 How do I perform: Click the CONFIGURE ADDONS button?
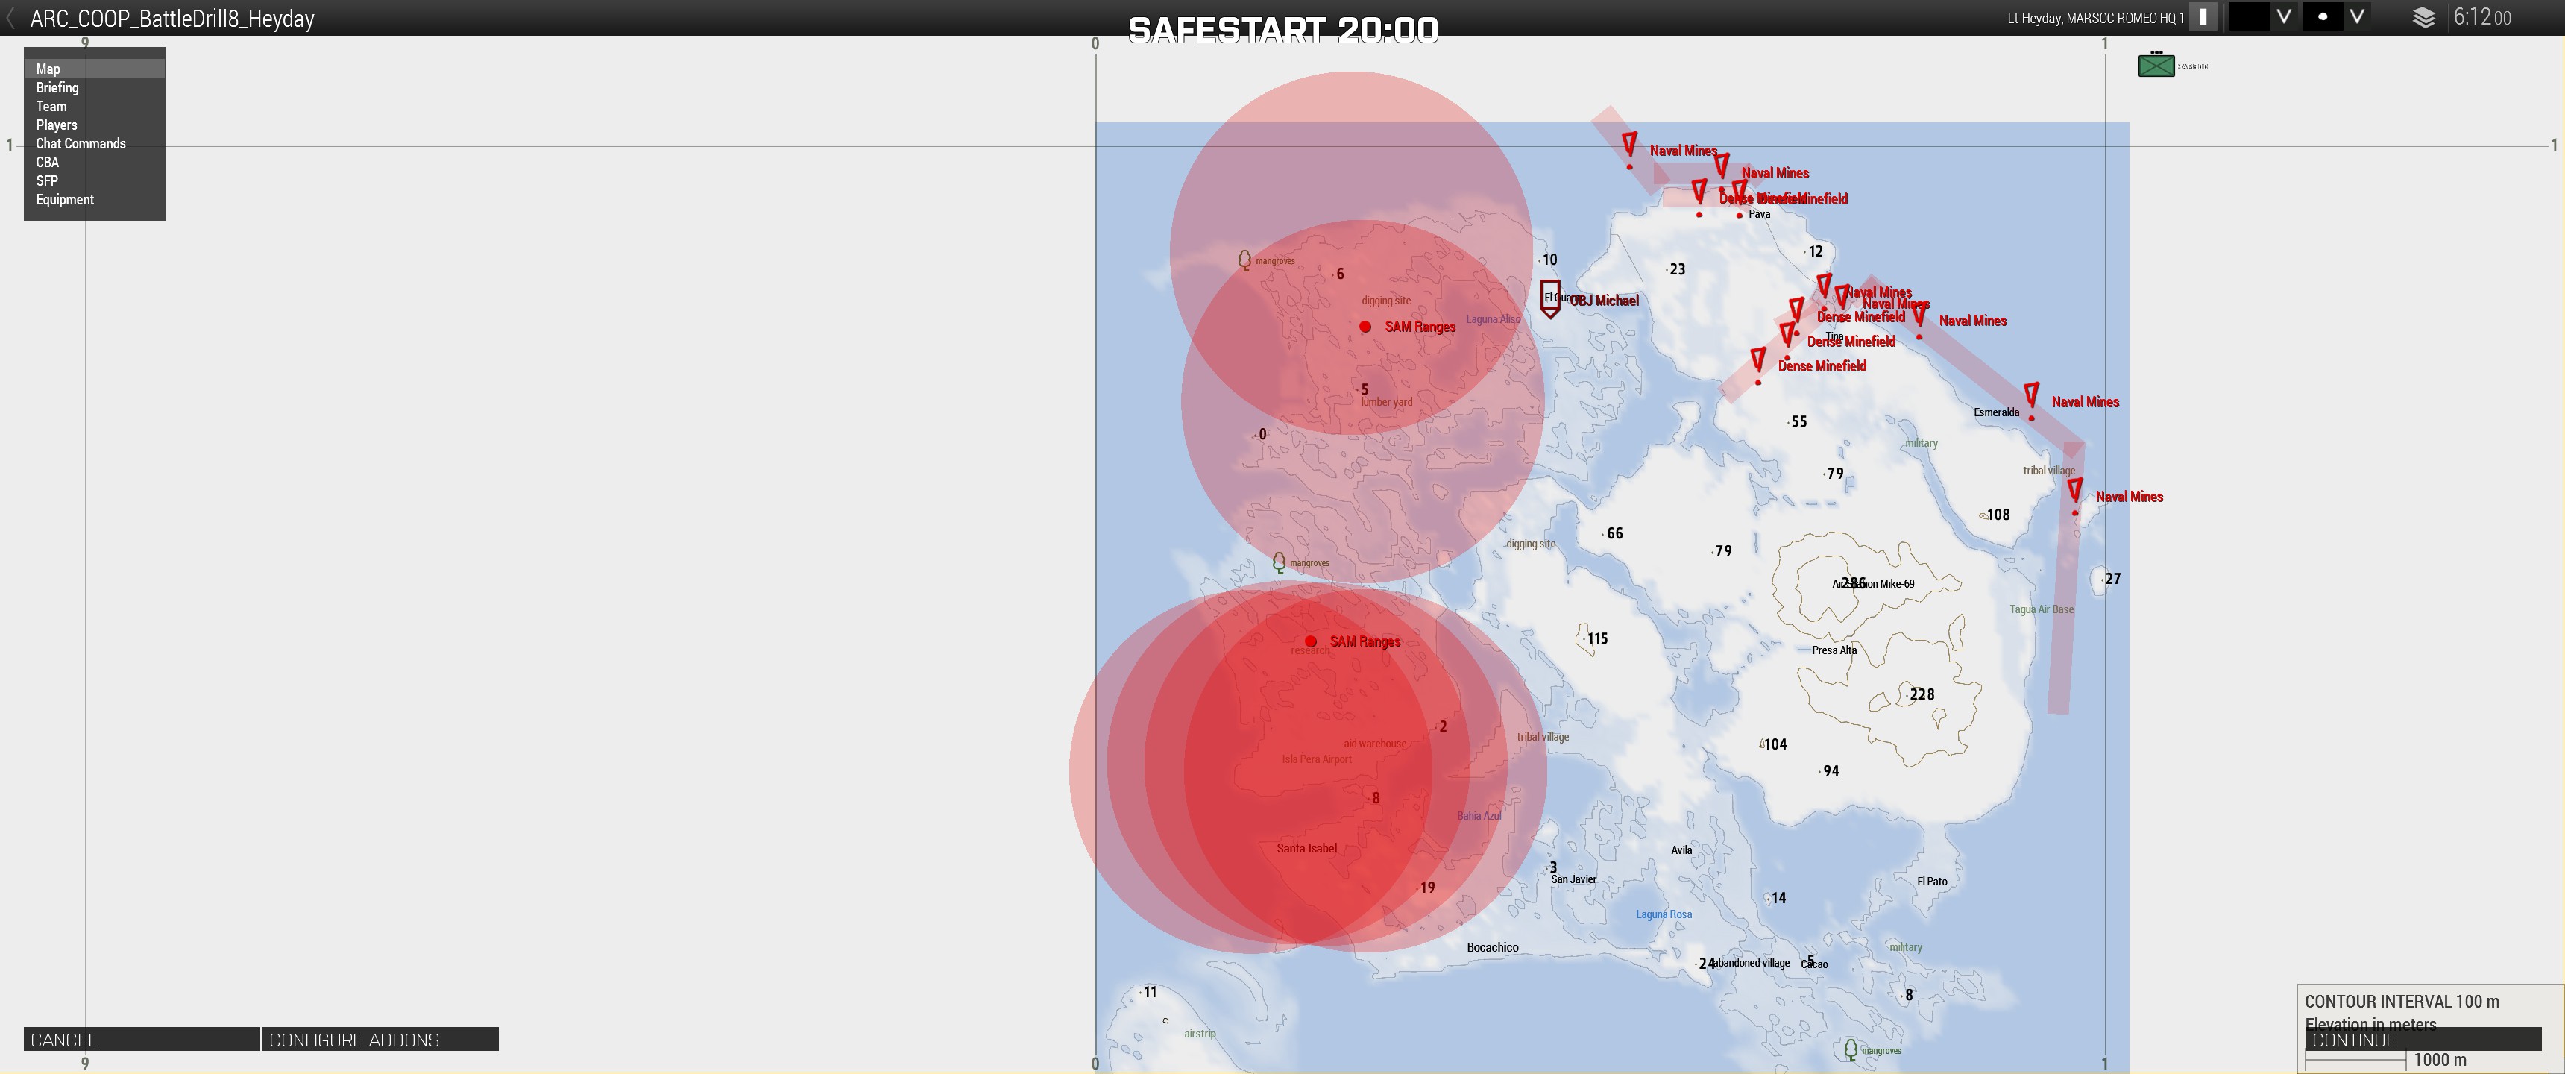point(380,1039)
